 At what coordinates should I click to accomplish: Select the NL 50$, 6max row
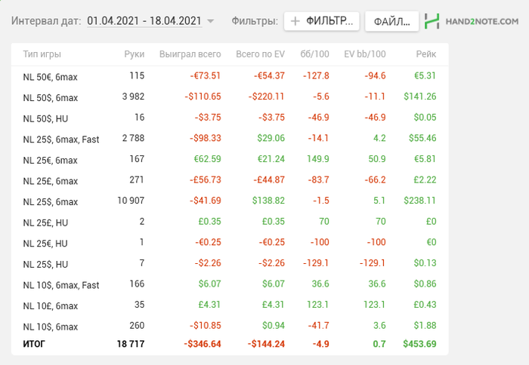pos(230,97)
